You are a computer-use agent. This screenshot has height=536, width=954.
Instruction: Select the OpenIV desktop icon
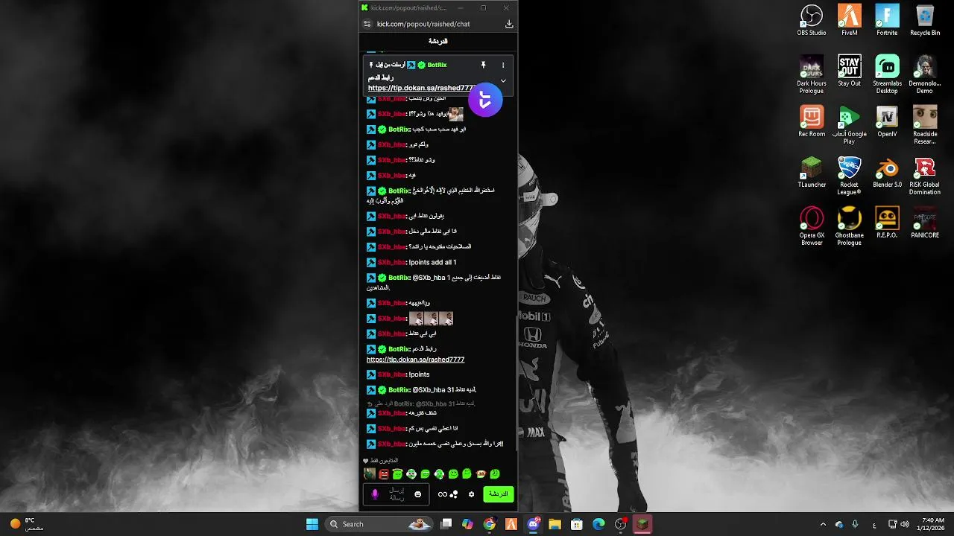(x=887, y=121)
